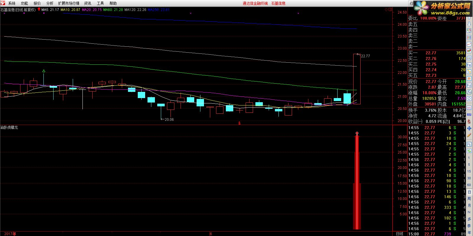Click the circle icon in sidebar
The image size is (473, 236).
(x=469, y=99)
